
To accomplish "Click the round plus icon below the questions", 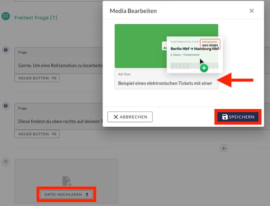I will coord(224,148).
